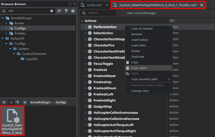Select the Joystick_Saitek config file thumbnail
The height and width of the screenshot is (137, 215).
12,120
